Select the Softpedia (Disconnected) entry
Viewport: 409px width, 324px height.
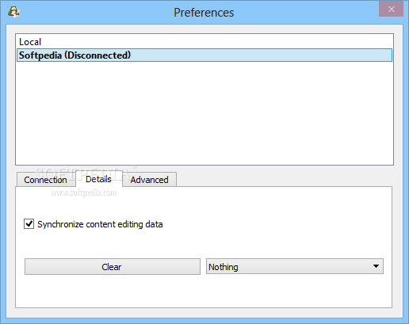(x=204, y=55)
